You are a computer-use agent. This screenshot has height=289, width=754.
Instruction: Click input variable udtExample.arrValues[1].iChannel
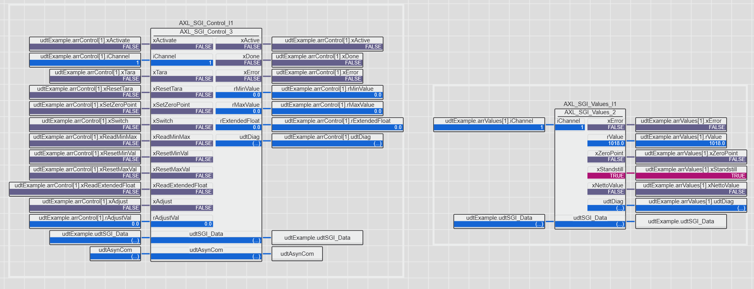(489, 124)
